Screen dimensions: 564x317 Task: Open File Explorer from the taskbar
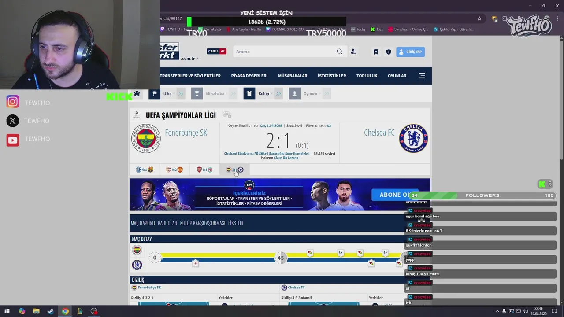[x=36, y=311]
